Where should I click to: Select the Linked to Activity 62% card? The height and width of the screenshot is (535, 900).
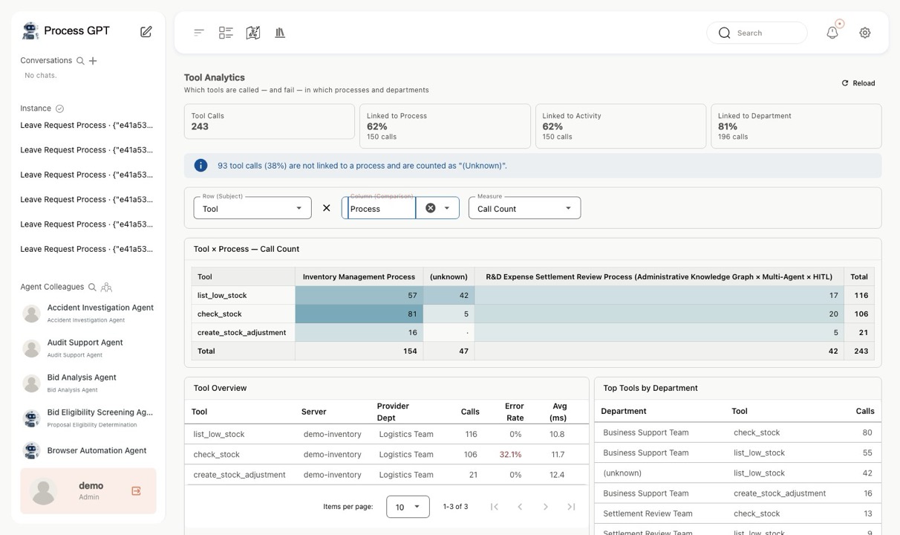point(621,126)
